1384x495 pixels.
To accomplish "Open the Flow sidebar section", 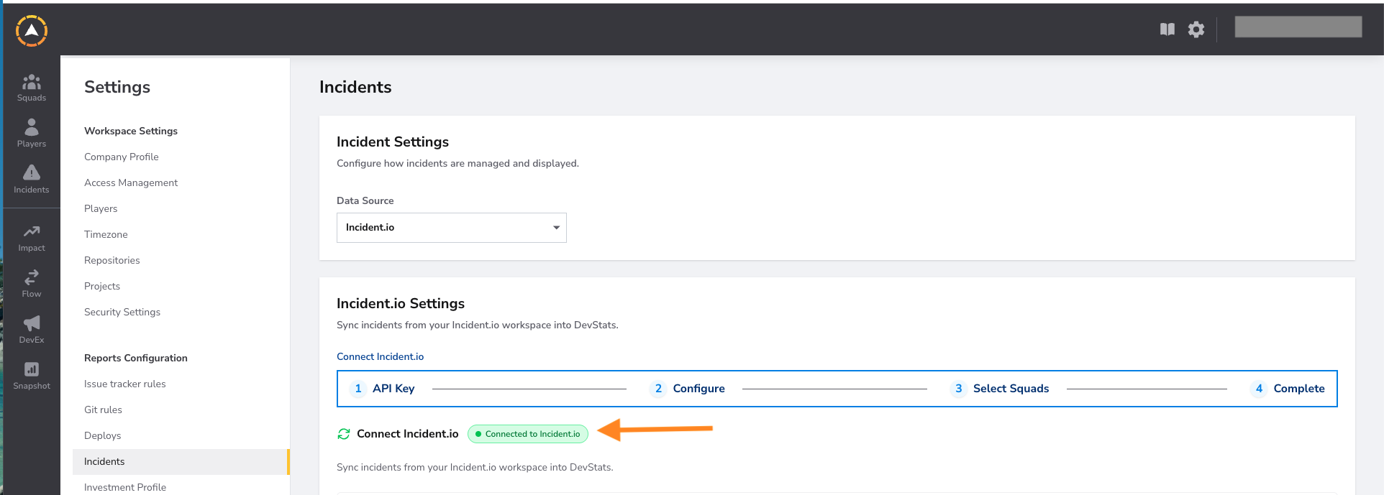I will 32,284.
